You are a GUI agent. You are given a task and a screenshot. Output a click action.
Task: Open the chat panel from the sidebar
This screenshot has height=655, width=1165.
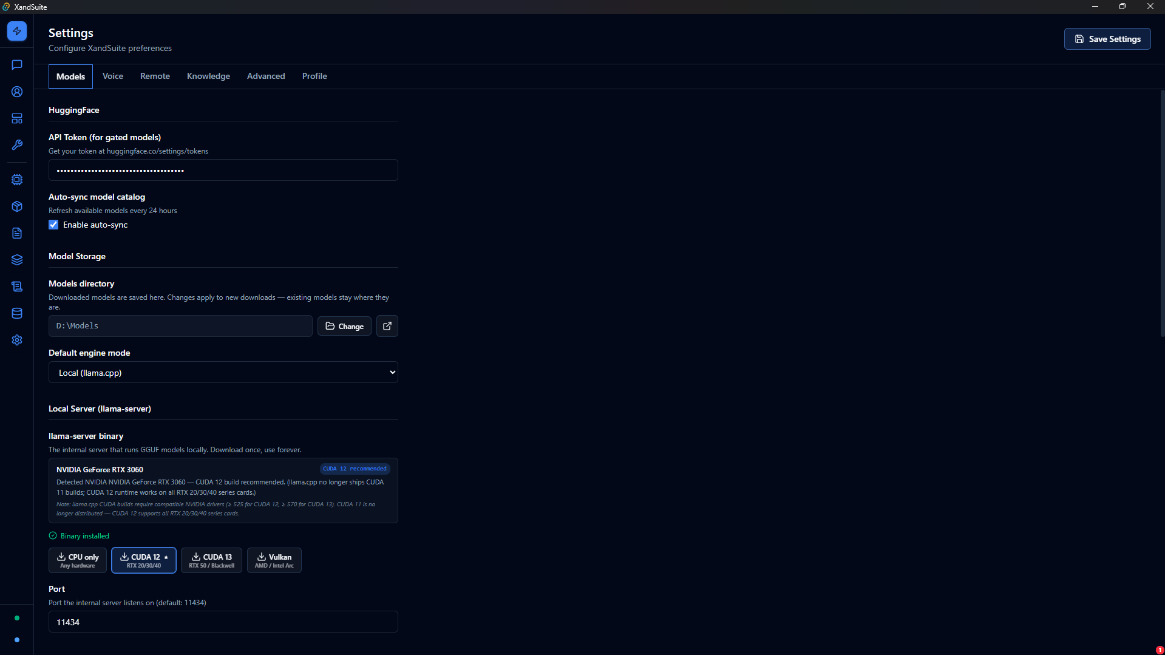click(x=16, y=65)
